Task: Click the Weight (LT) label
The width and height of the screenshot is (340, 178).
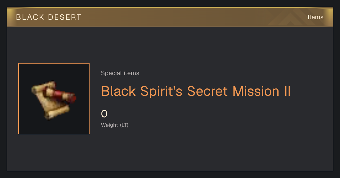Action: coord(115,125)
